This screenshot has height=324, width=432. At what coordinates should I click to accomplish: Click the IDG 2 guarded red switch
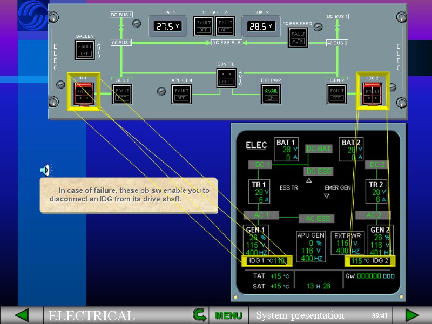click(x=373, y=94)
